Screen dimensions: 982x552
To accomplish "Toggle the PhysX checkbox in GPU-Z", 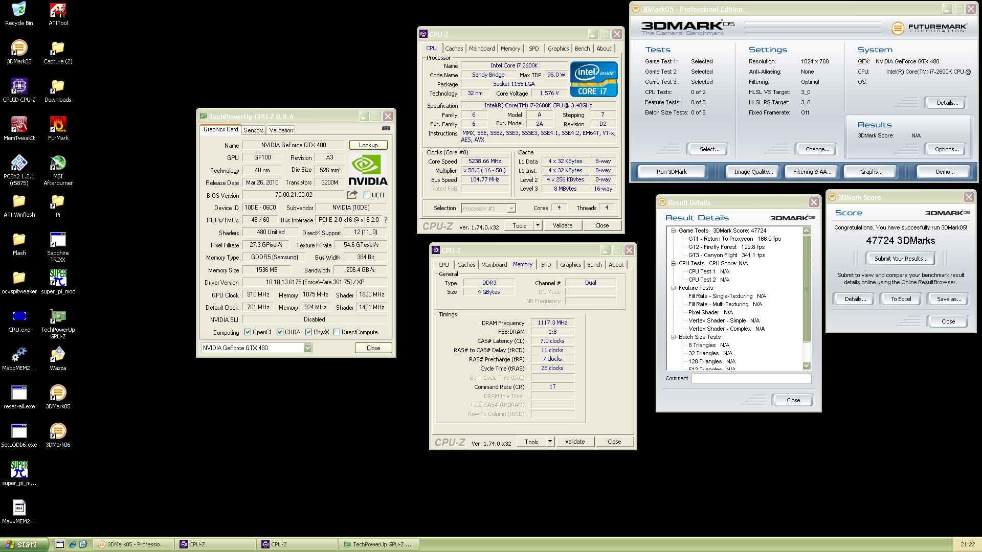I will (x=308, y=332).
